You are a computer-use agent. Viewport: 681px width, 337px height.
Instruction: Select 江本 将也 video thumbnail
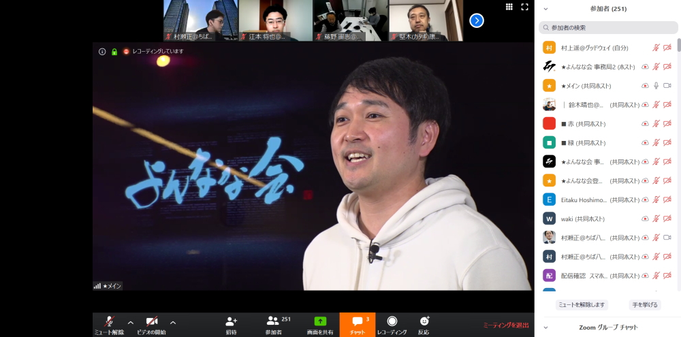pos(276,20)
